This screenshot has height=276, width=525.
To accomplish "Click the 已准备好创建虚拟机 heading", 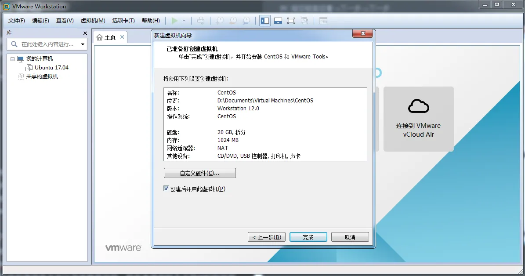I will point(192,49).
